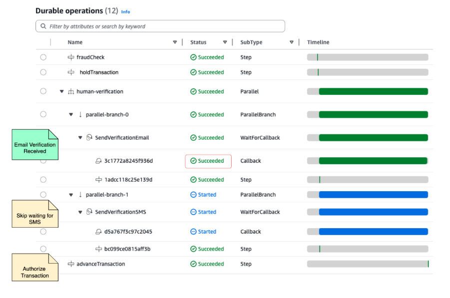Collapse the human-verification tree row
The height and width of the screenshot is (298, 450).
(x=61, y=91)
